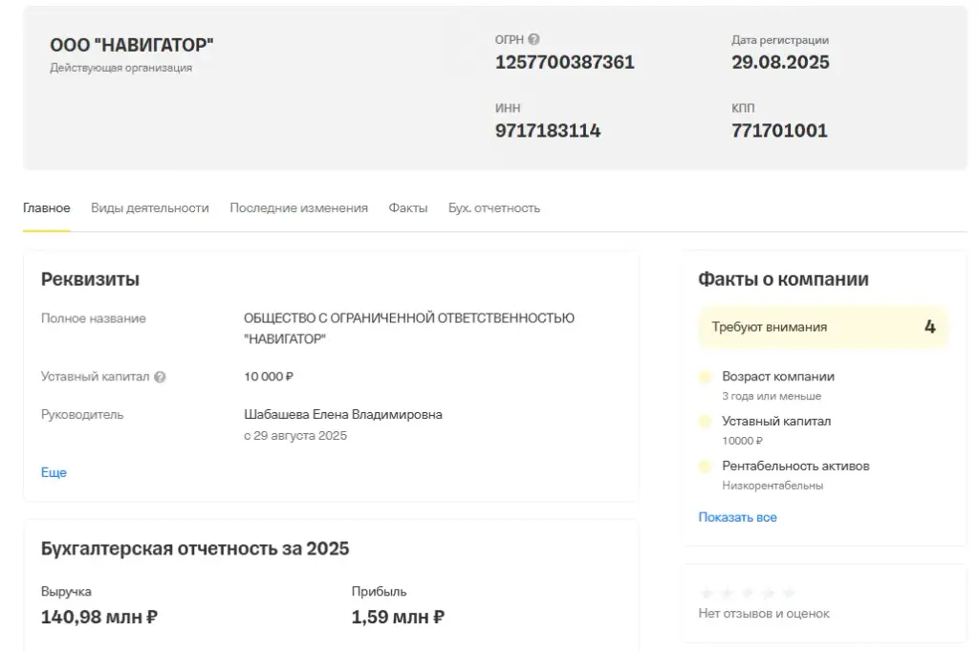The height and width of the screenshot is (652, 979).
Task: Select the INN number 9717183114
Action: pyautogui.click(x=548, y=131)
